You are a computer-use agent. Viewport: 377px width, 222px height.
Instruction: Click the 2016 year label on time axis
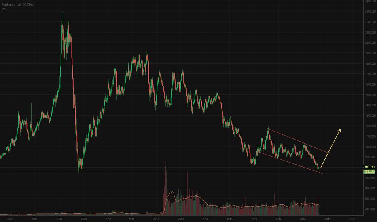(254, 219)
